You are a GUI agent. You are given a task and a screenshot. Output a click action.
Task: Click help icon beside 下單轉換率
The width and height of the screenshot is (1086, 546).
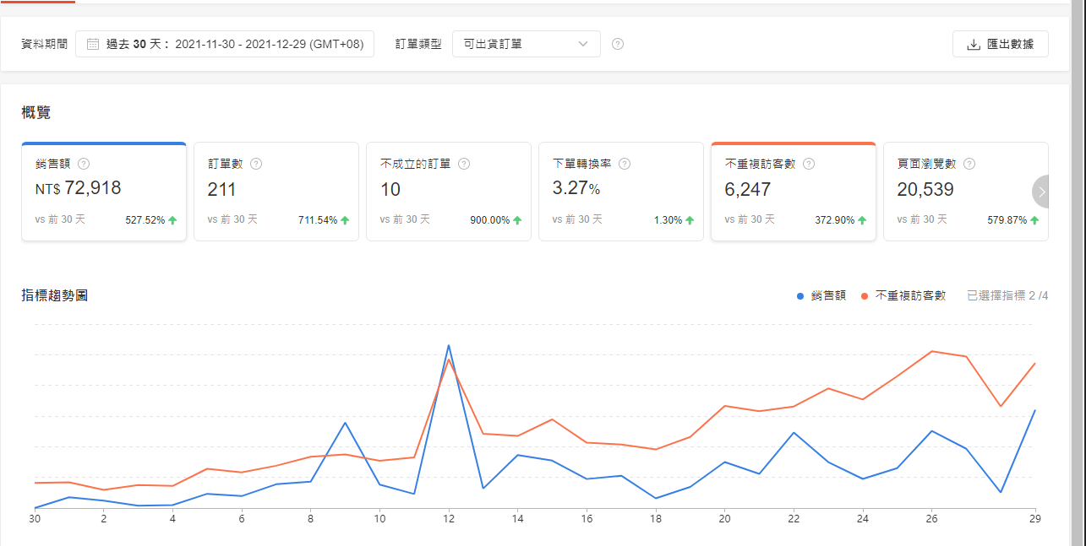tap(625, 165)
